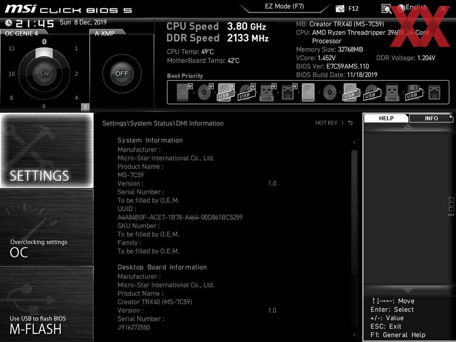The width and height of the screenshot is (456, 342).
Task: Select the USB floppy boot device
Action: pos(414,92)
